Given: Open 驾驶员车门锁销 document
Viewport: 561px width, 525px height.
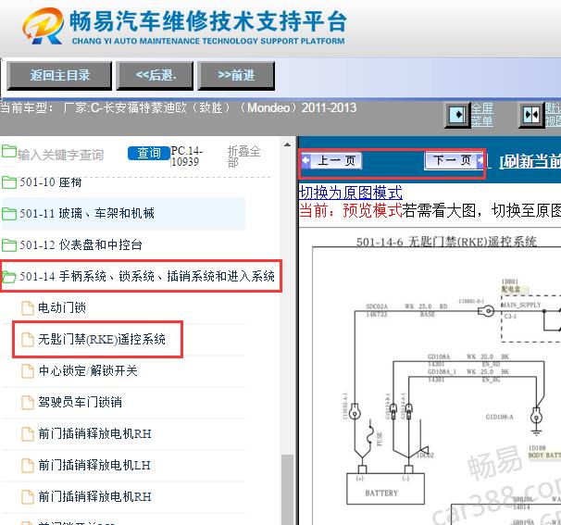Looking at the screenshot, I should pyautogui.click(x=81, y=402).
